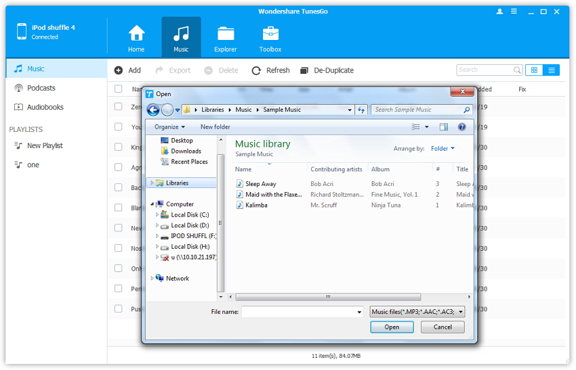This screenshot has width=576, height=370.
Task: Click the De-Duplicate icon
Action: click(304, 70)
